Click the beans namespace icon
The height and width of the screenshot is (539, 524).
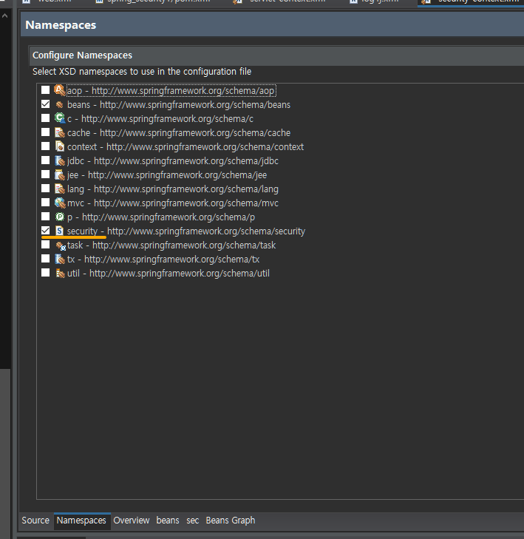point(60,104)
